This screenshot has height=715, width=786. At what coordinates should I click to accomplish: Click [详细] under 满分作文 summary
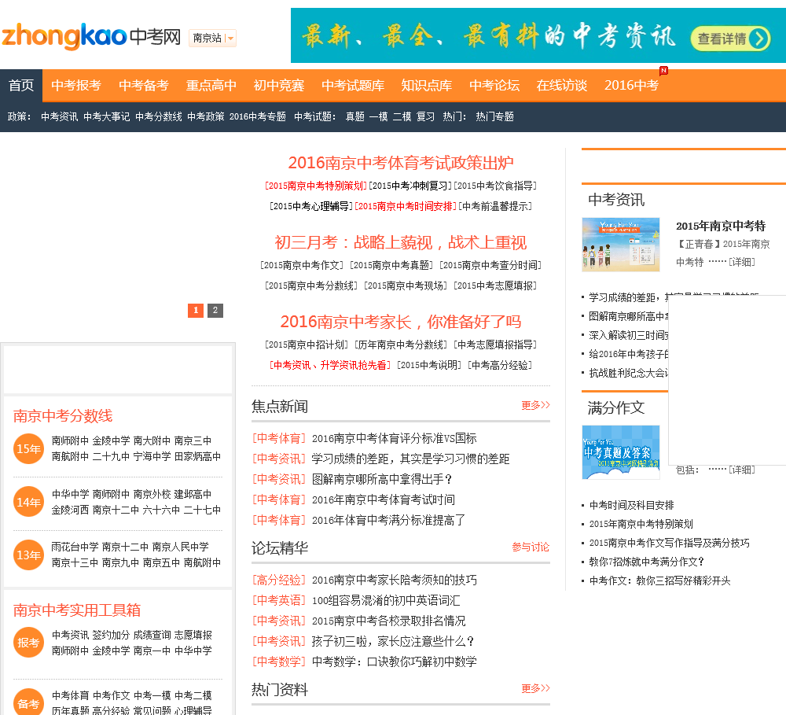click(x=741, y=470)
